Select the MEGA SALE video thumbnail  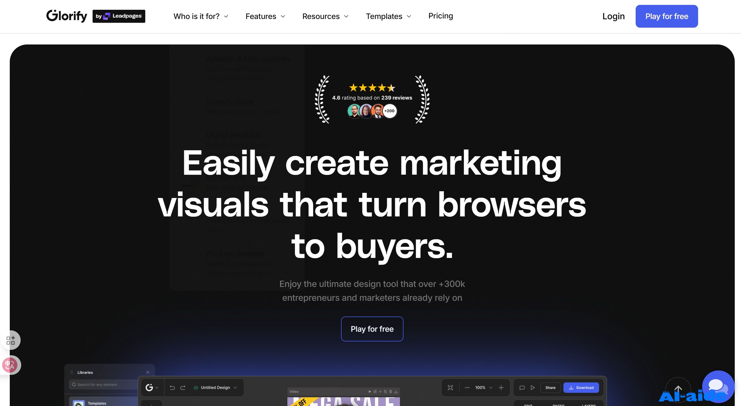pos(343,401)
